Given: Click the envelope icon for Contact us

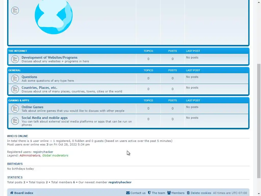Looking at the screenshot, I should (x=128, y=193).
